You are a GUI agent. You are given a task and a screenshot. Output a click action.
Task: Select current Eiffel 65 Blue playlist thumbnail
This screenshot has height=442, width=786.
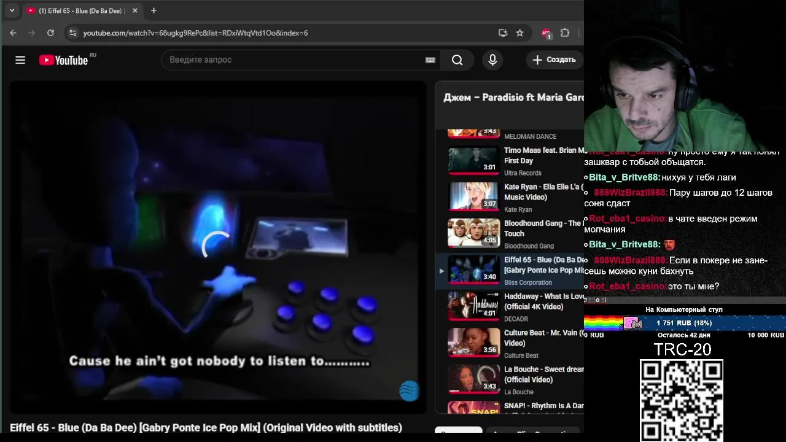point(473,269)
